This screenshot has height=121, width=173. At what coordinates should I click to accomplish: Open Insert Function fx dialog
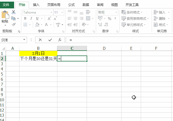tap(60, 40)
